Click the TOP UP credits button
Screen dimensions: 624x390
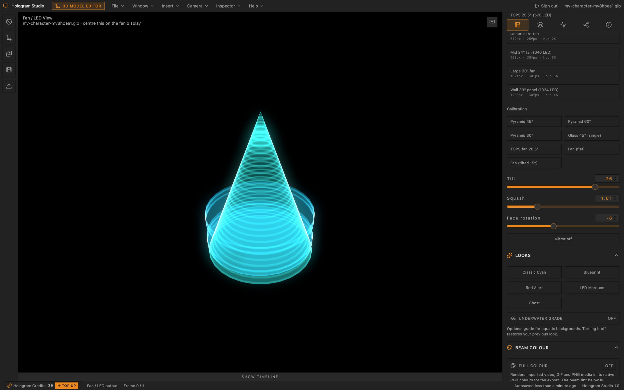pos(67,386)
